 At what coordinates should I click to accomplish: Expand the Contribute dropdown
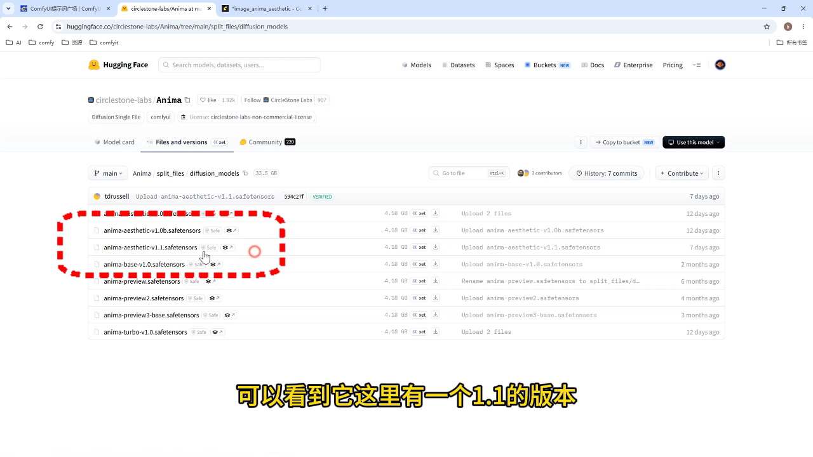683,173
